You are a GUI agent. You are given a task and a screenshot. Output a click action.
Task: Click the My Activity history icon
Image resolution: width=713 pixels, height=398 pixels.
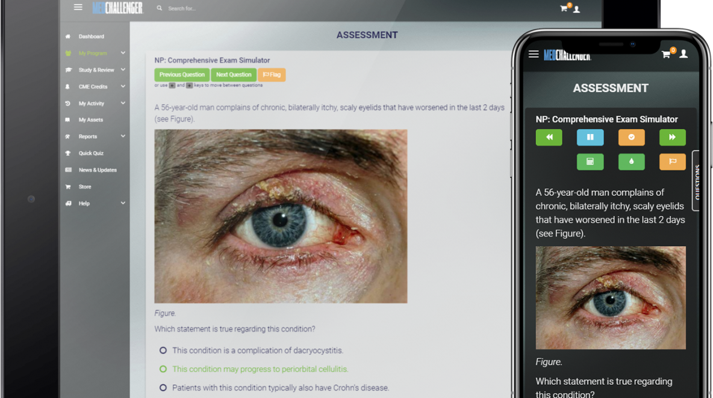(x=68, y=103)
